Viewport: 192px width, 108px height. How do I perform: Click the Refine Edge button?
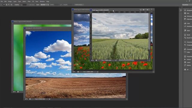[79, 5]
